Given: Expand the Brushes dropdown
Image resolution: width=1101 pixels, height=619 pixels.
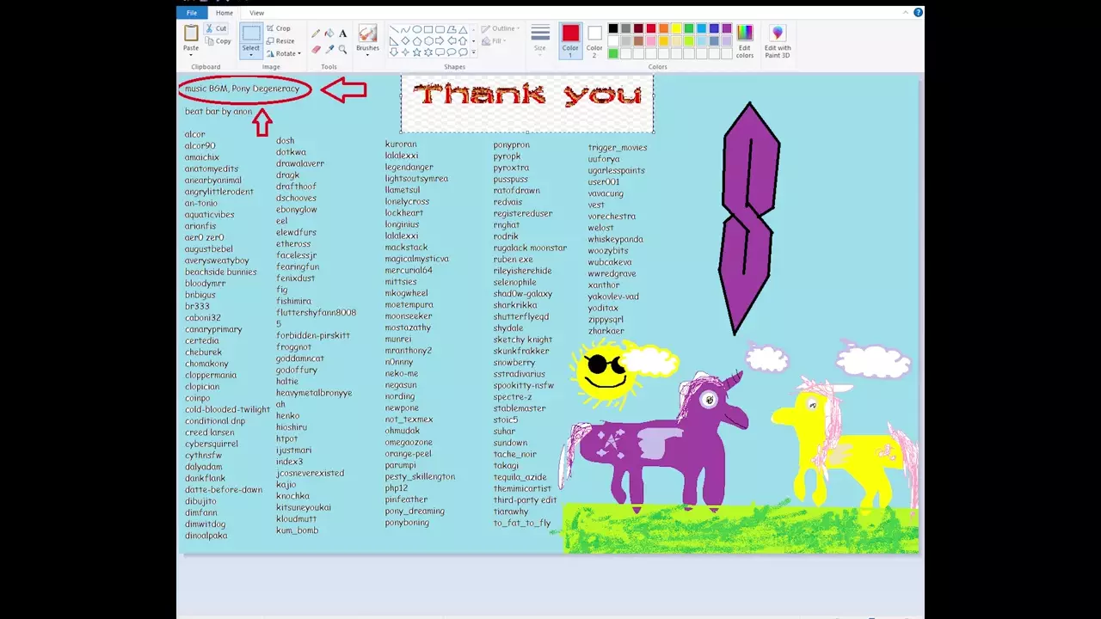Looking at the screenshot, I should (367, 54).
